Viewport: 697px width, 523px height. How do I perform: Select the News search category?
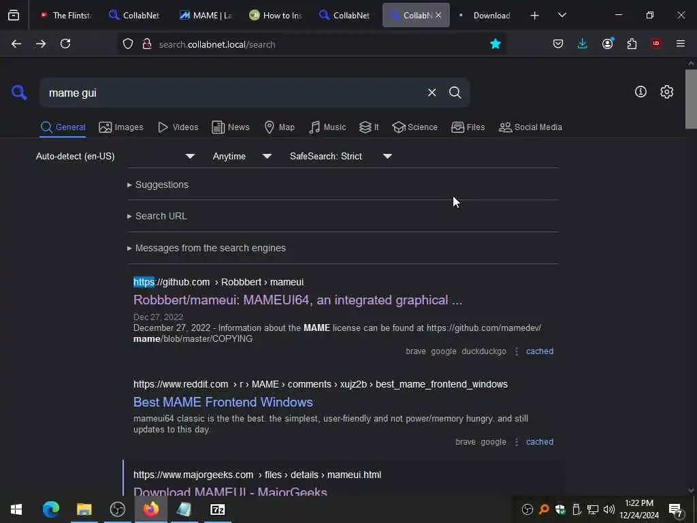click(x=231, y=127)
